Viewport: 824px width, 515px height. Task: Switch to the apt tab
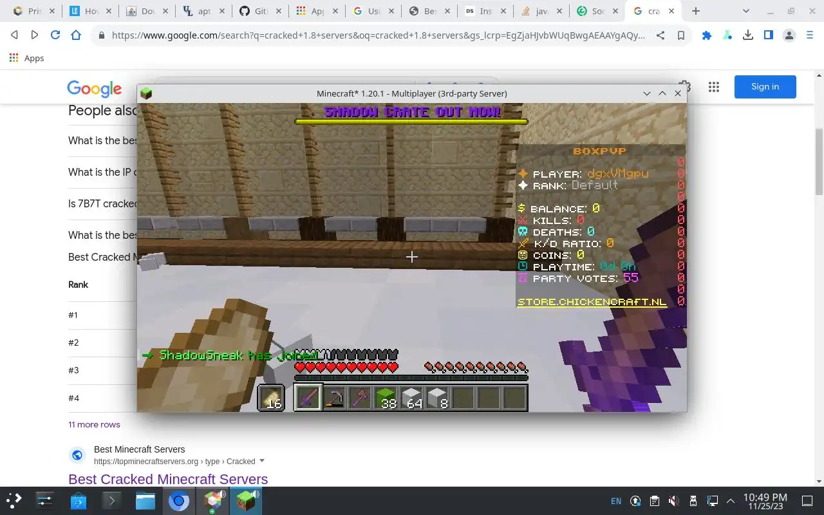coord(205,11)
